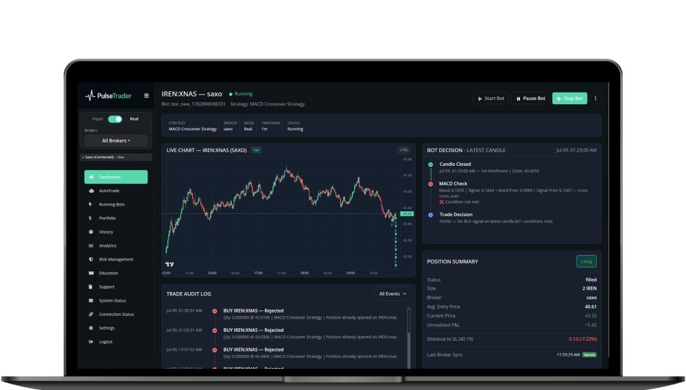
Task: Select Saxo (Connected) broker entry
Action: pos(116,157)
